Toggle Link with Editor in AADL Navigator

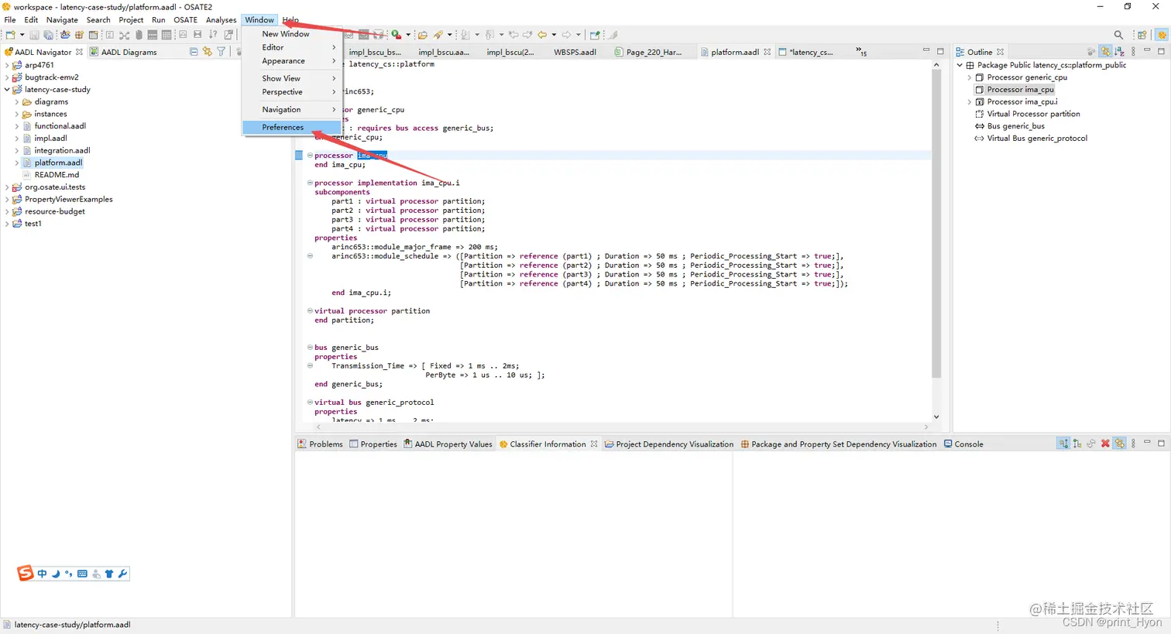208,52
